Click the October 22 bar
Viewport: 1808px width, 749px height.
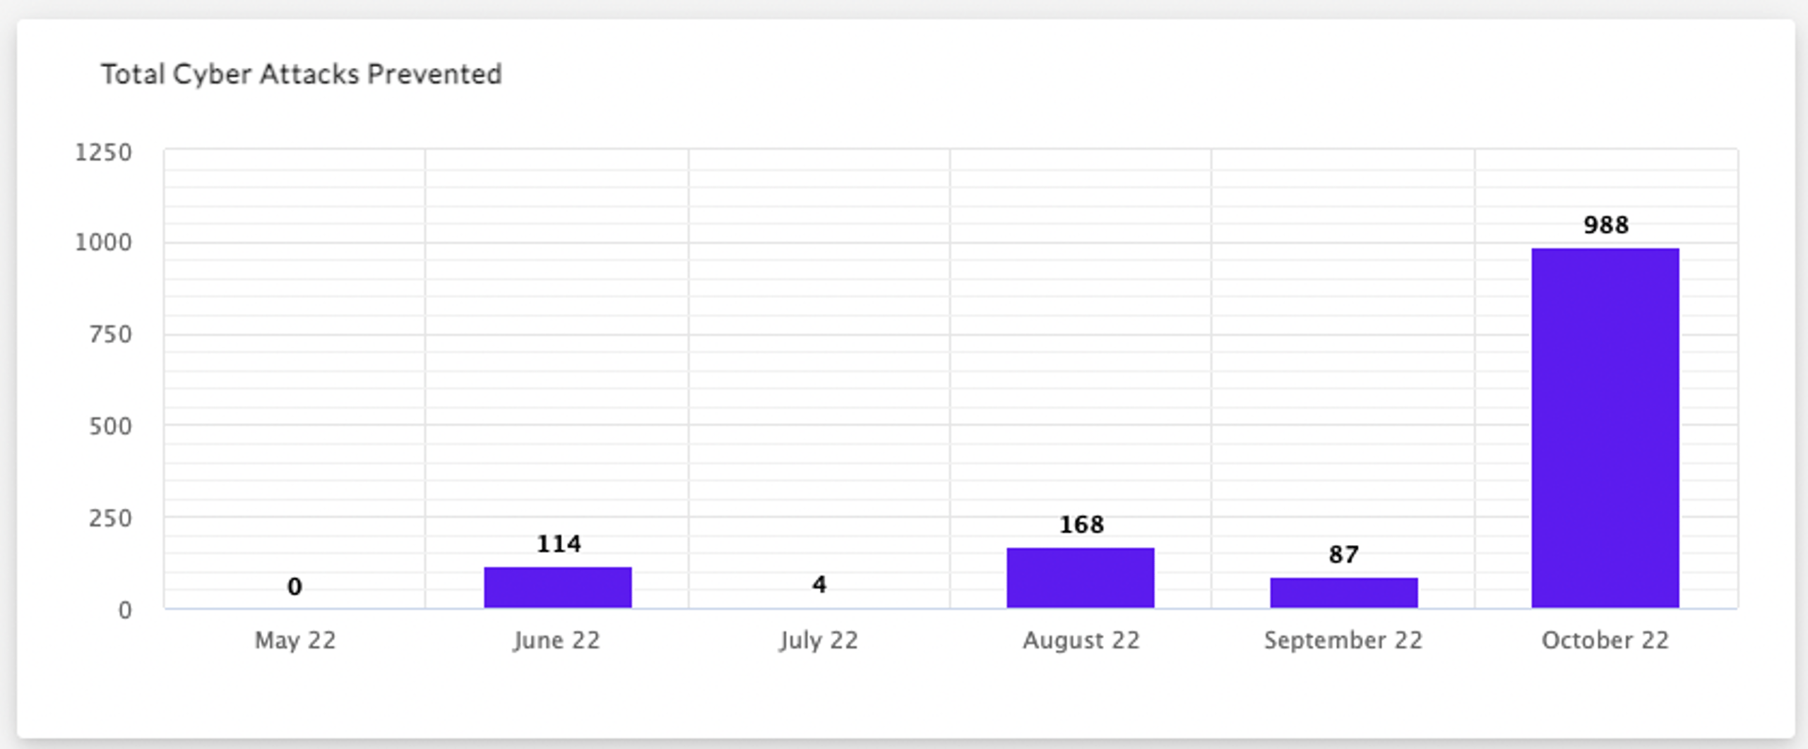[x=1605, y=428]
